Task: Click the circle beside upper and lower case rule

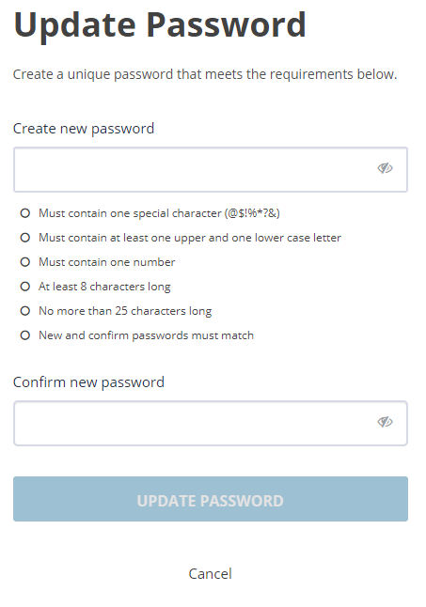Action: coord(25,238)
